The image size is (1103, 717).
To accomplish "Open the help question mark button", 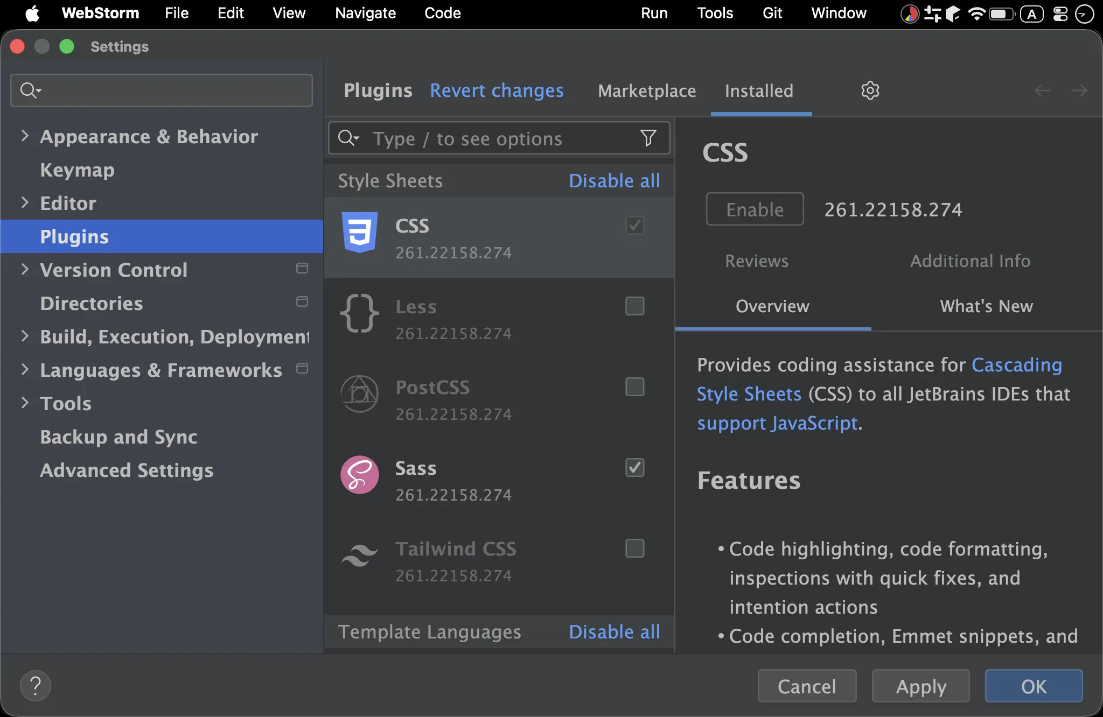I will click(x=36, y=686).
